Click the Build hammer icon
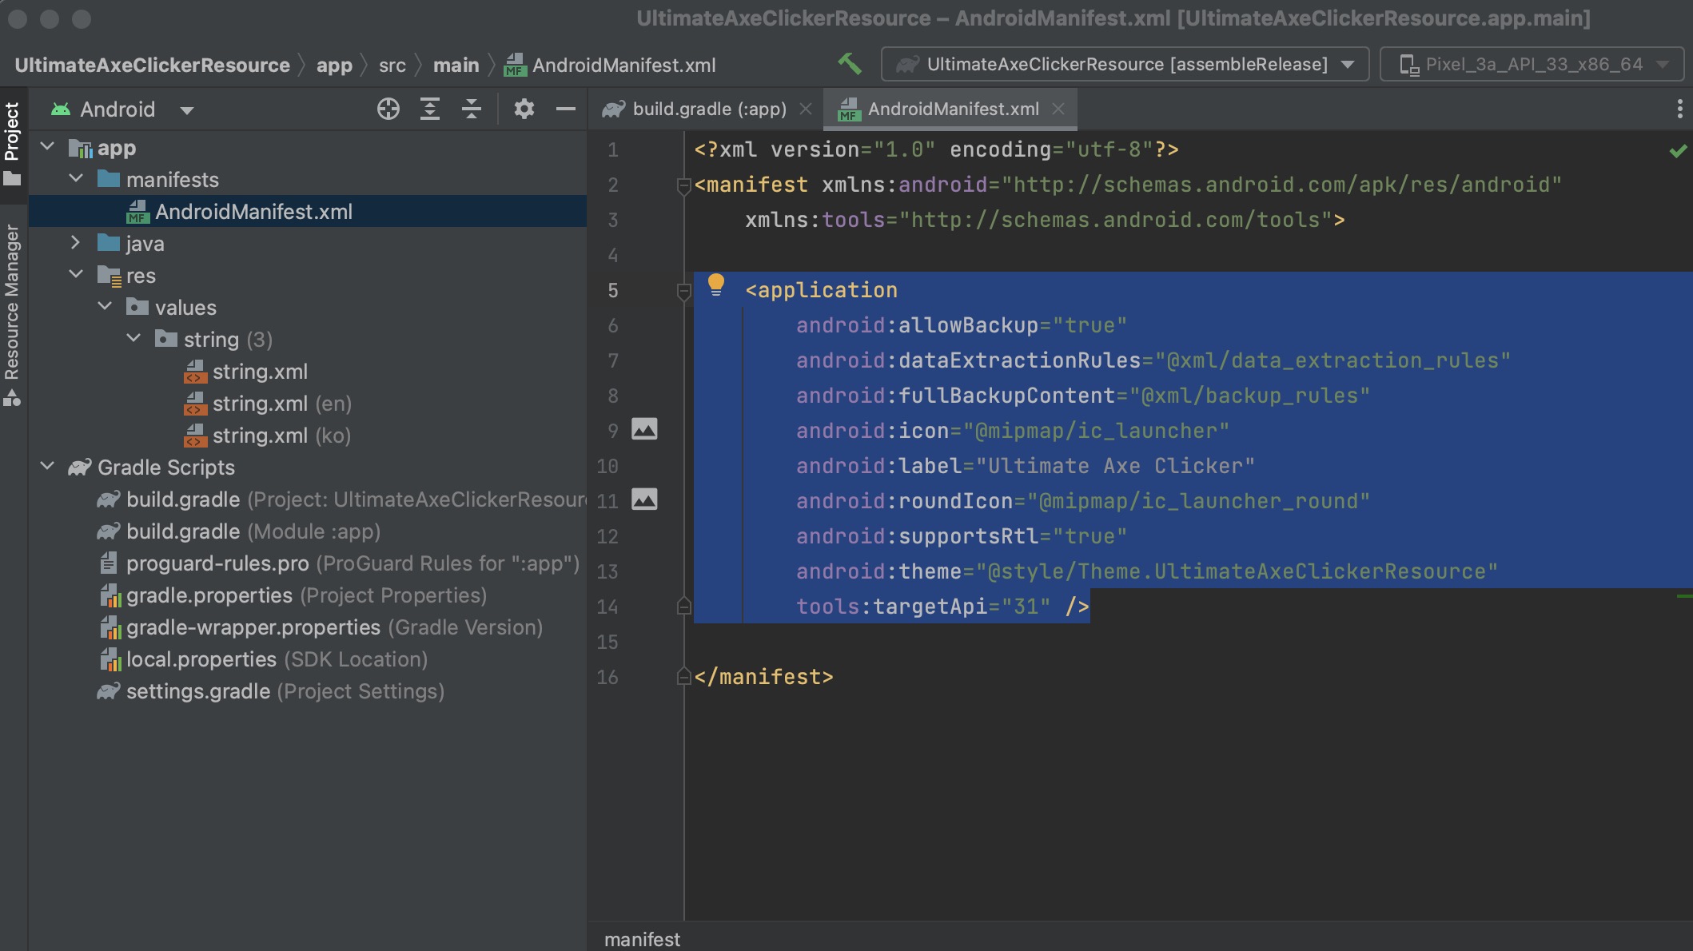 [x=849, y=64]
